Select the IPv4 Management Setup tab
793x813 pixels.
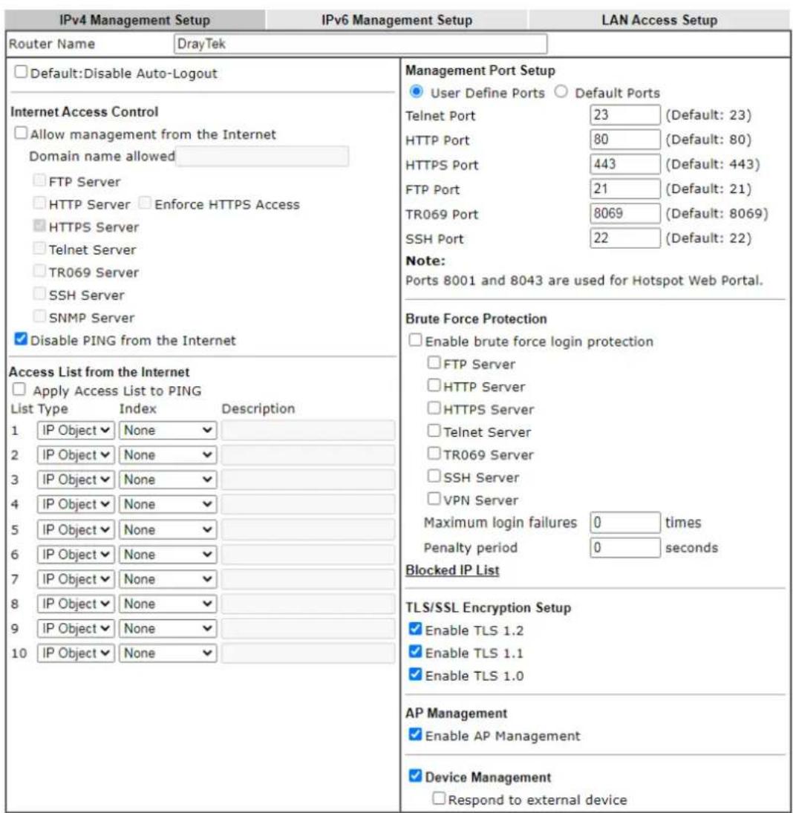pyautogui.click(x=135, y=20)
